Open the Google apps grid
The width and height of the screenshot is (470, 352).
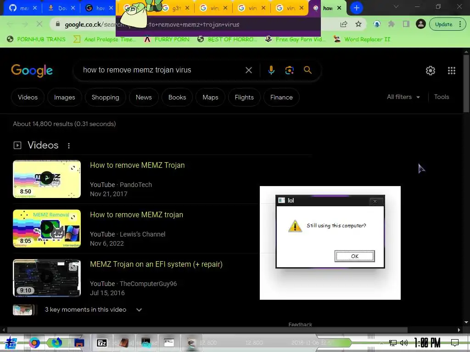click(452, 71)
